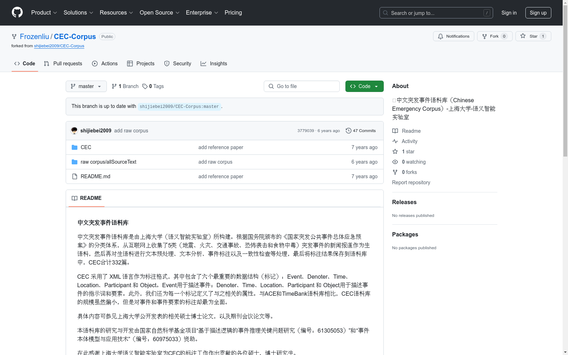The height and width of the screenshot is (355, 568).
Task: Open the Activity link
Action: 405,141
